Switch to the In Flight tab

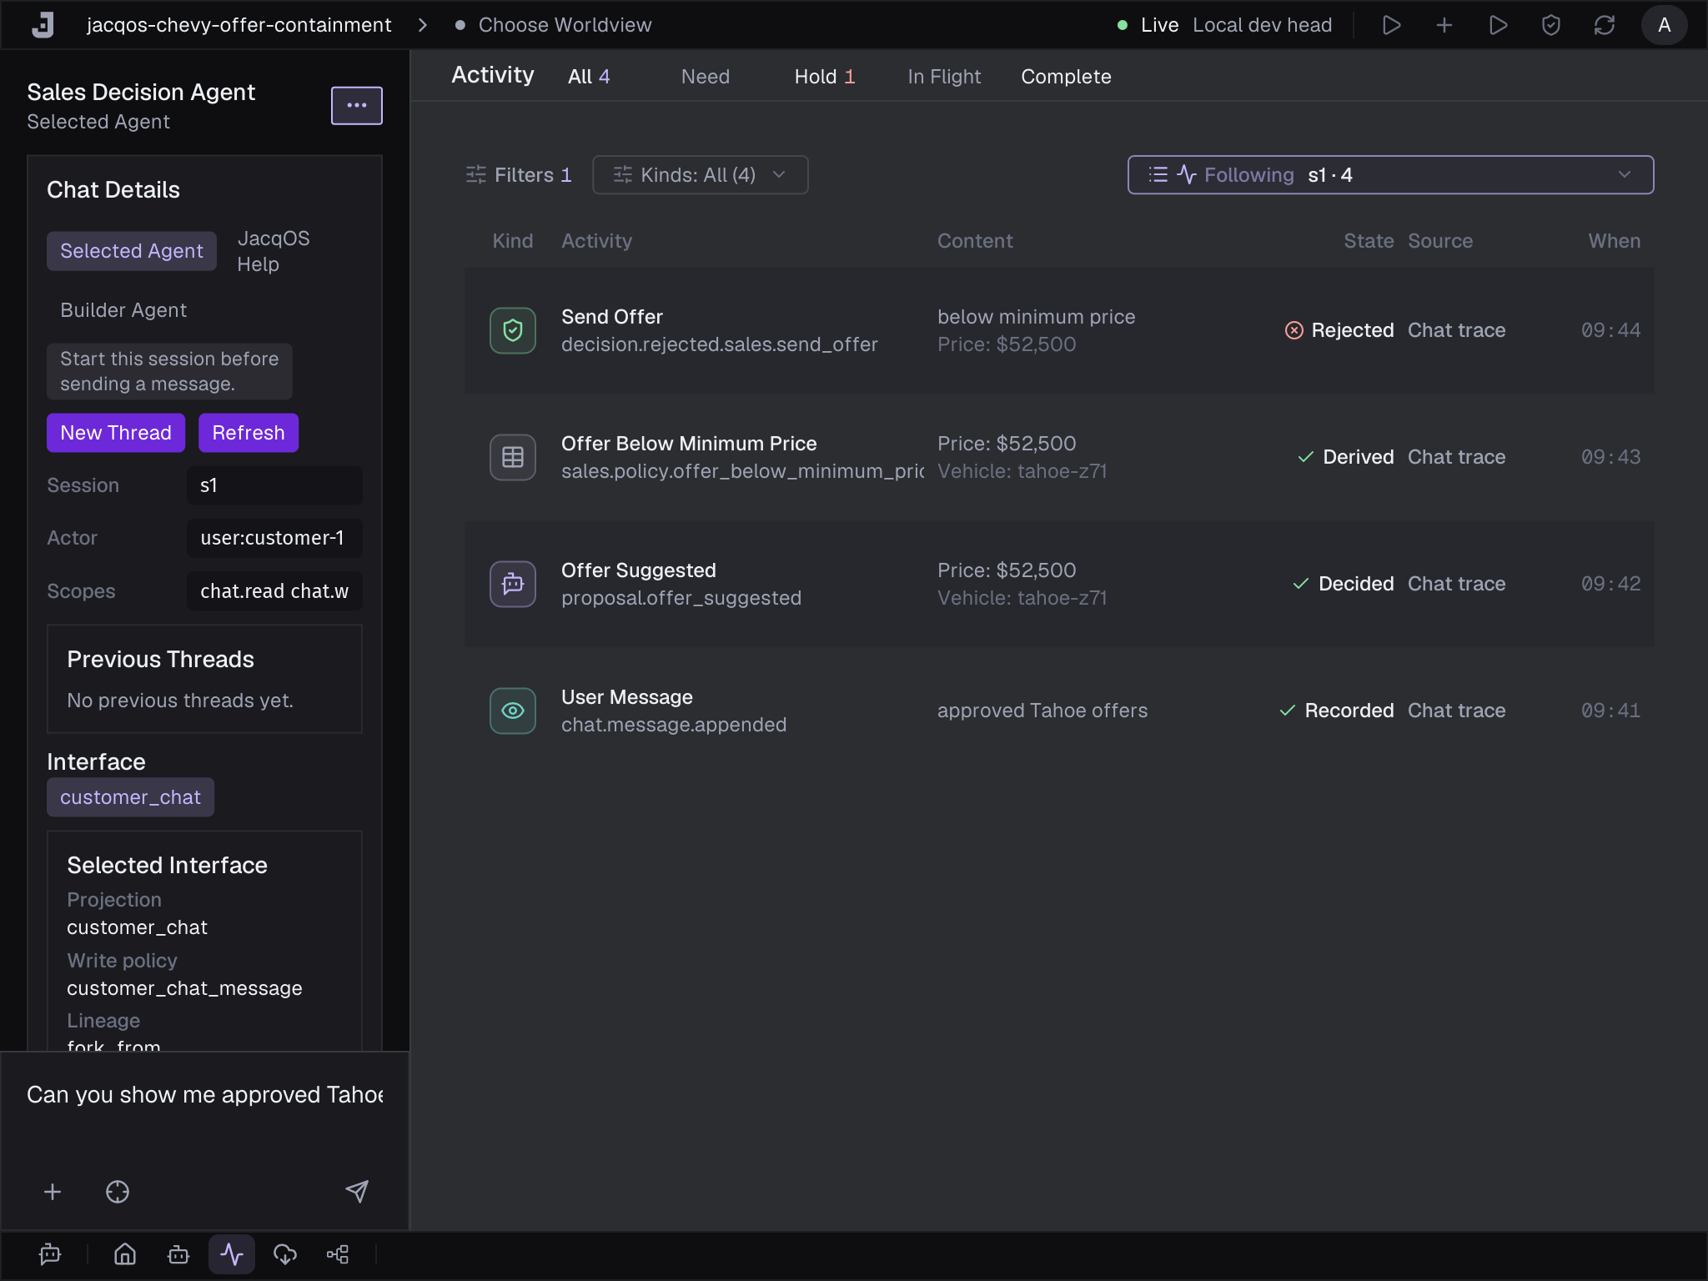tap(944, 77)
